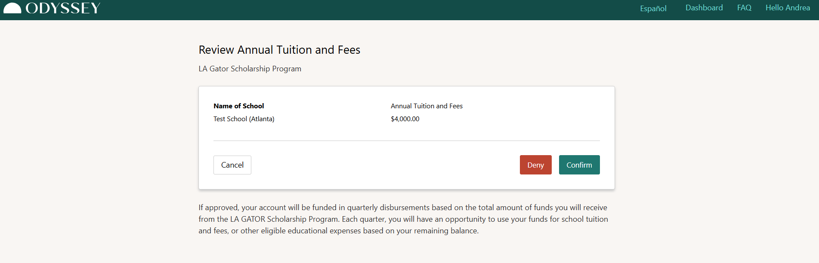Open the Hello Andrea account menu
Screen dimensions: 819x263
coord(788,8)
